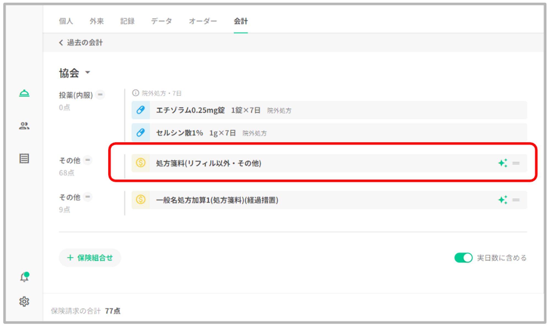Open the patients list sidebar icon
Viewport: 550px width, 328px height.
click(x=24, y=126)
